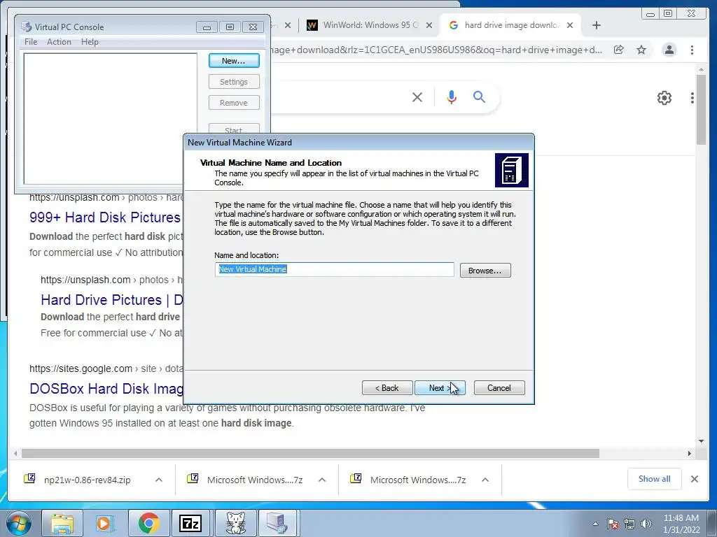Open the Chrome profile icon
717x537 pixels.
point(669,50)
